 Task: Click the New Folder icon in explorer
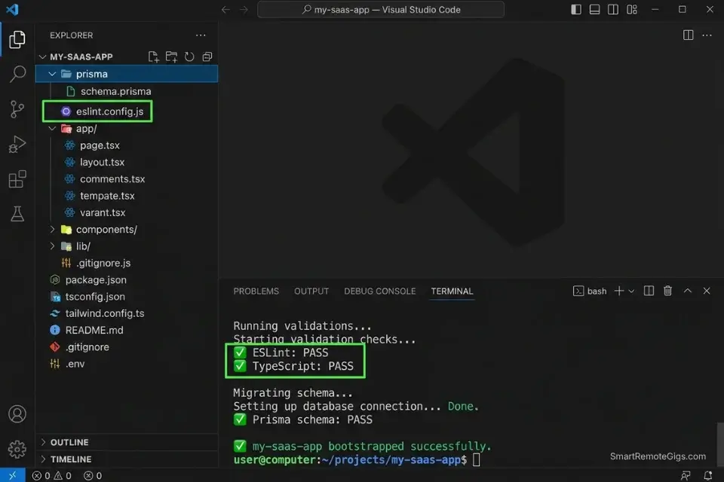click(171, 56)
